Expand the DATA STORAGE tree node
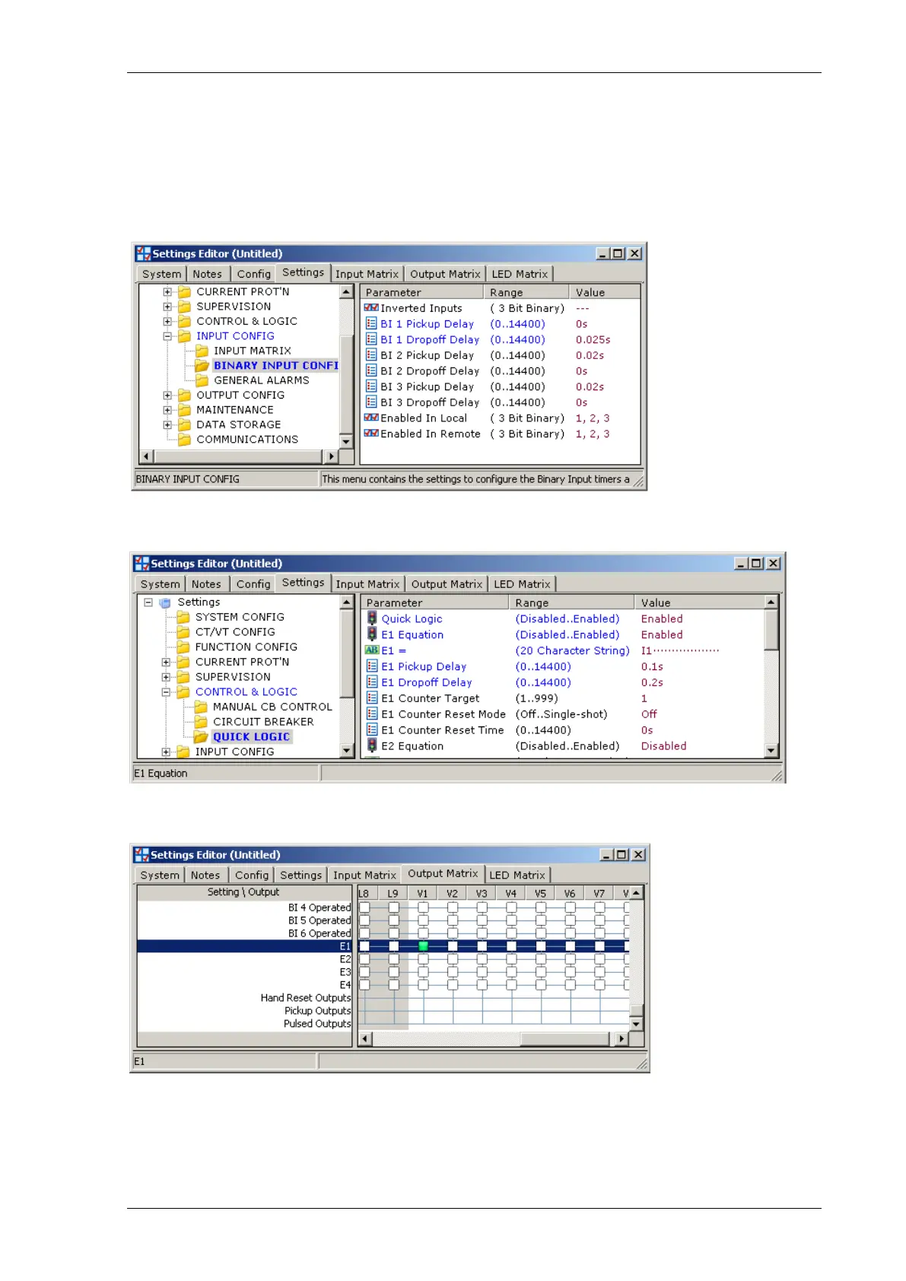 [167, 425]
